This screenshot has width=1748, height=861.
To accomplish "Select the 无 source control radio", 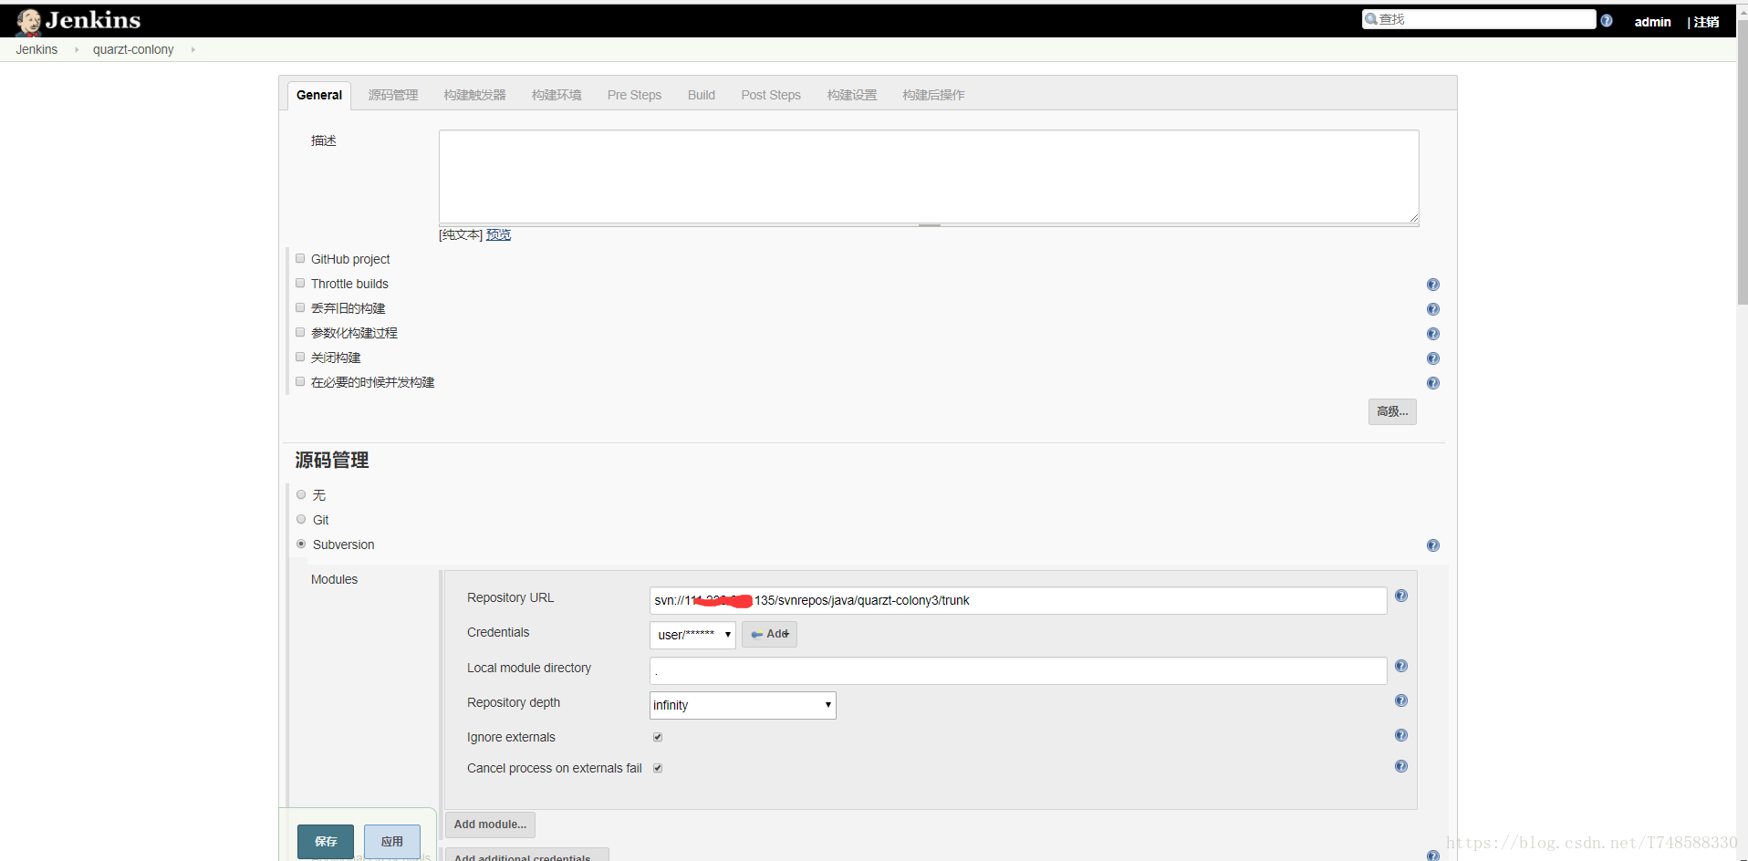I will tap(301, 494).
